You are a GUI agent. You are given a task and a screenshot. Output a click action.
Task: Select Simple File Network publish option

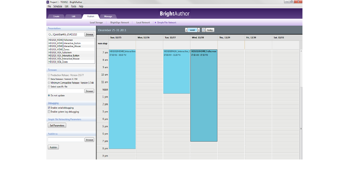tap(167, 23)
